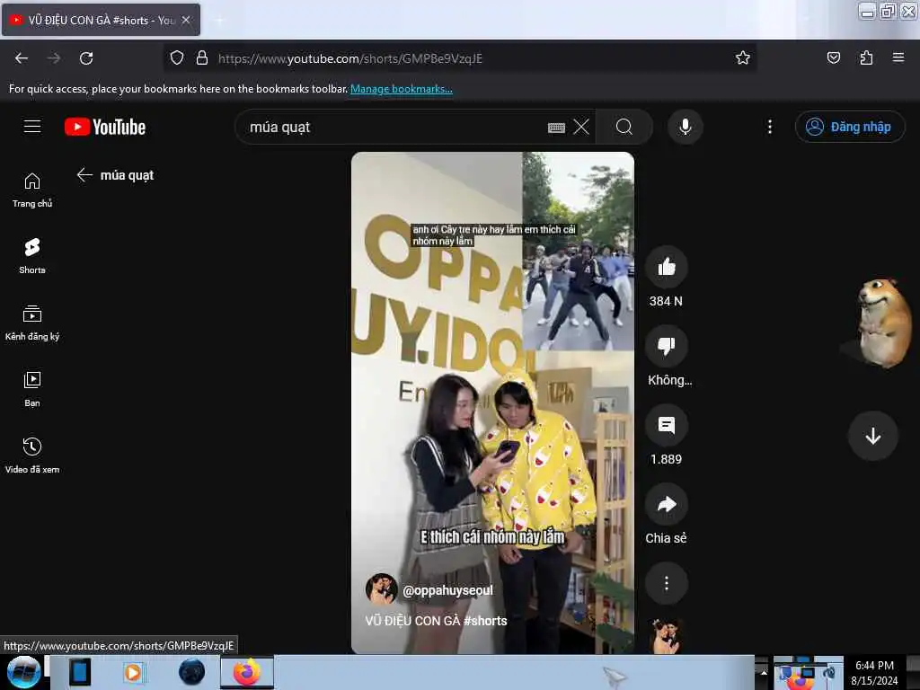Viewport: 920px width, 690px height.
Task: Click the Đăng nhập sign-in button
Action: point(849,127)
